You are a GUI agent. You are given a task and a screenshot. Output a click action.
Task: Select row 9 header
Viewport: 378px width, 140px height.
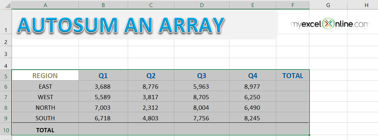pyautogui.click(x=6, y=117)
